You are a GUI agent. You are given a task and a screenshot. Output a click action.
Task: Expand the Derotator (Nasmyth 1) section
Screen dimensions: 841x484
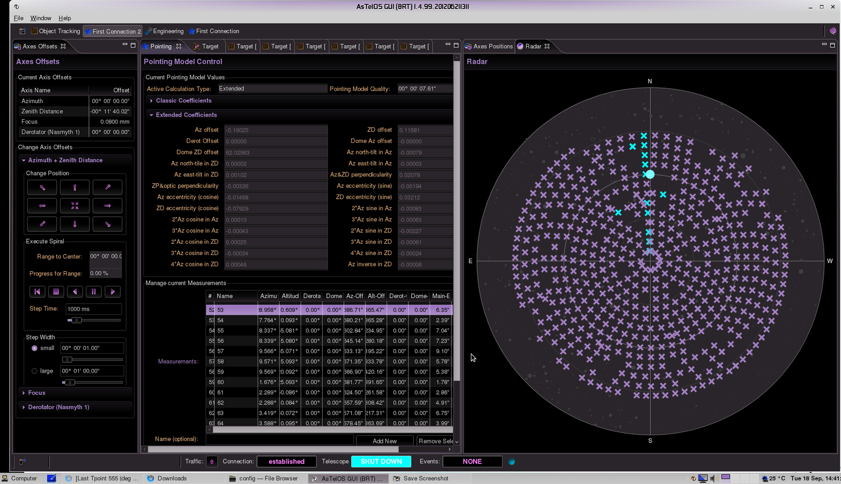(58, 407)
